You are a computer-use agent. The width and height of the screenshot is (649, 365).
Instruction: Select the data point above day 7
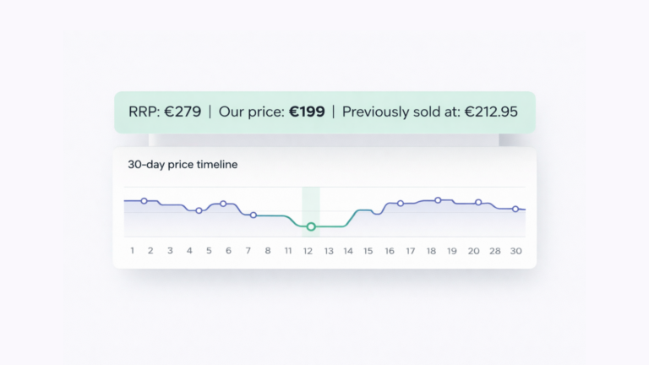pyautogui.click(x=253, y=215)
